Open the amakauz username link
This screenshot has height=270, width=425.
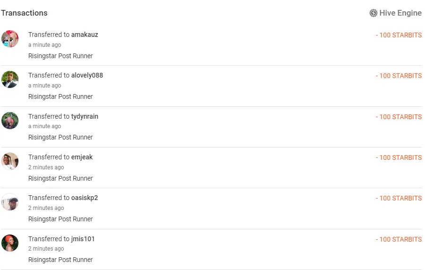85,35
